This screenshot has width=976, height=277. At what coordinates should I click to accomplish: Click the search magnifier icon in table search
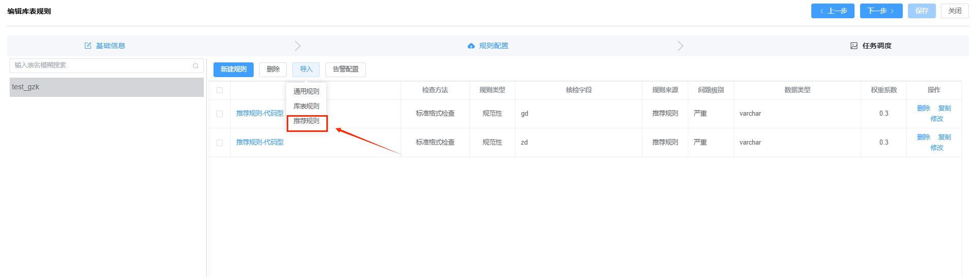coord(196,66)
